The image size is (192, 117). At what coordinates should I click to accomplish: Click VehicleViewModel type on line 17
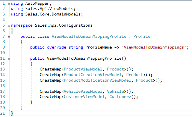(x=83, y=91)
